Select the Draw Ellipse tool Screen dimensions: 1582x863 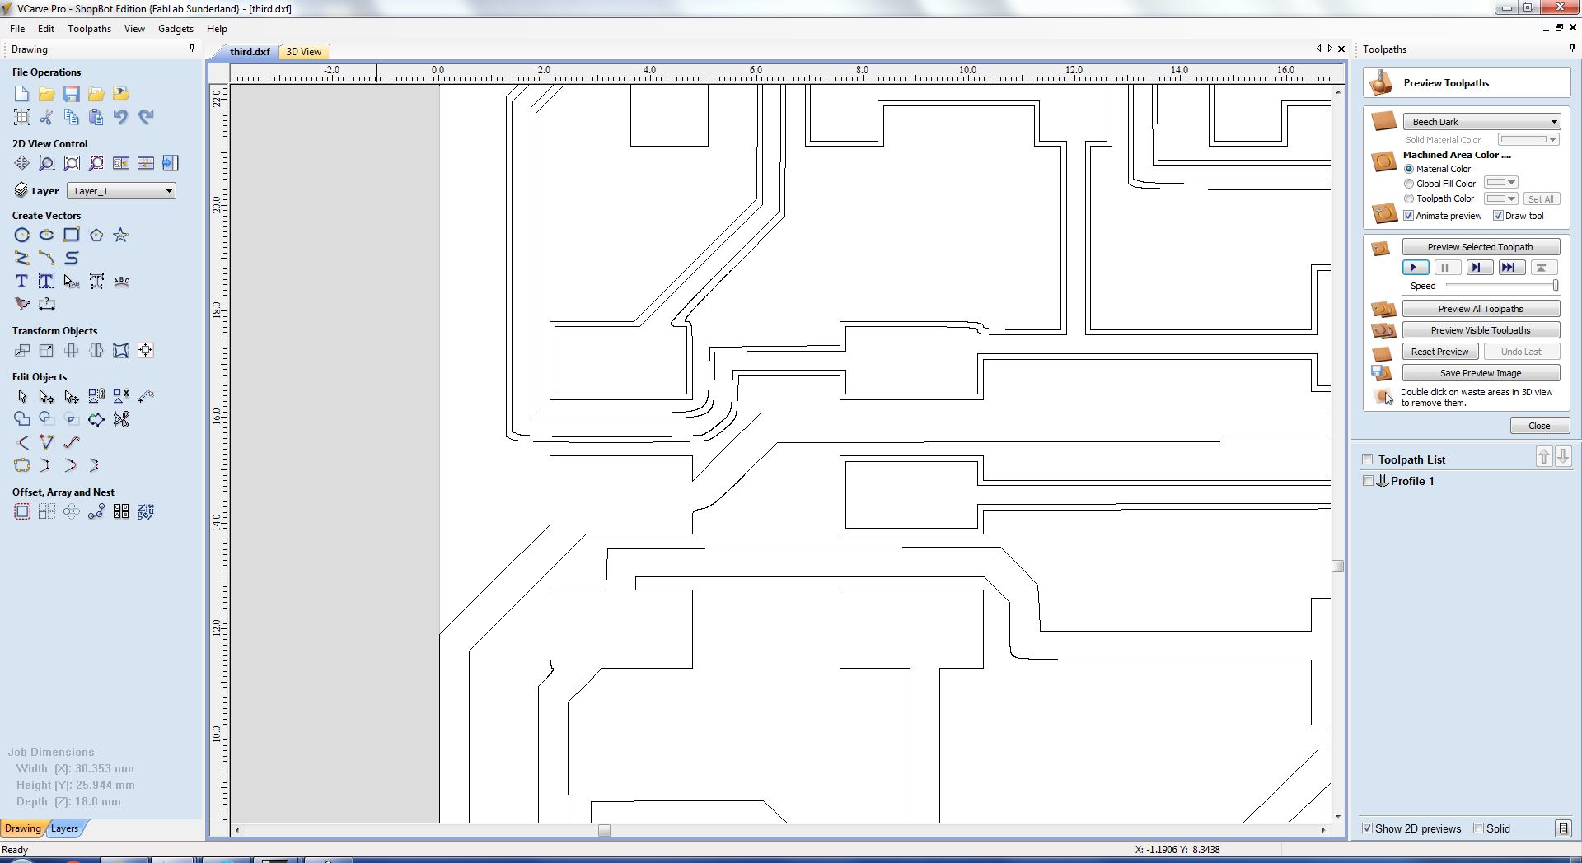(47, 236)
